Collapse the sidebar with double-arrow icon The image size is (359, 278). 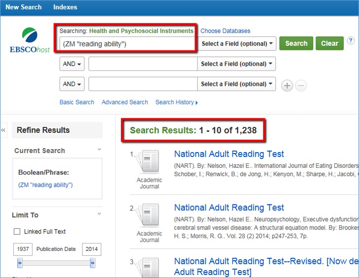coord(3,130)
